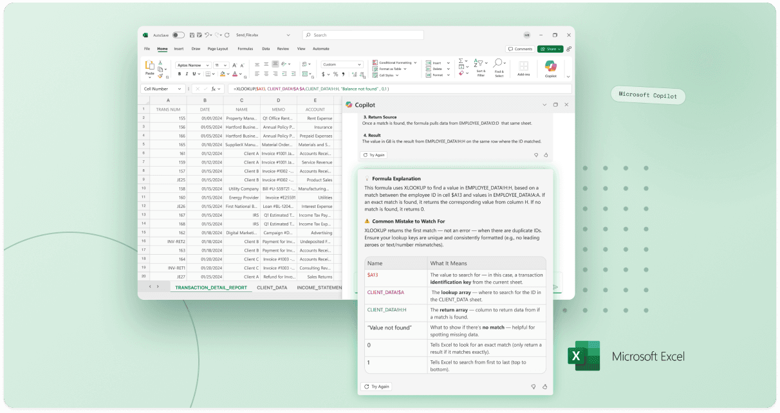Screen dimensions: 780x413
Task: Switch to the Automate tab
Action: (x=321, y=49)
